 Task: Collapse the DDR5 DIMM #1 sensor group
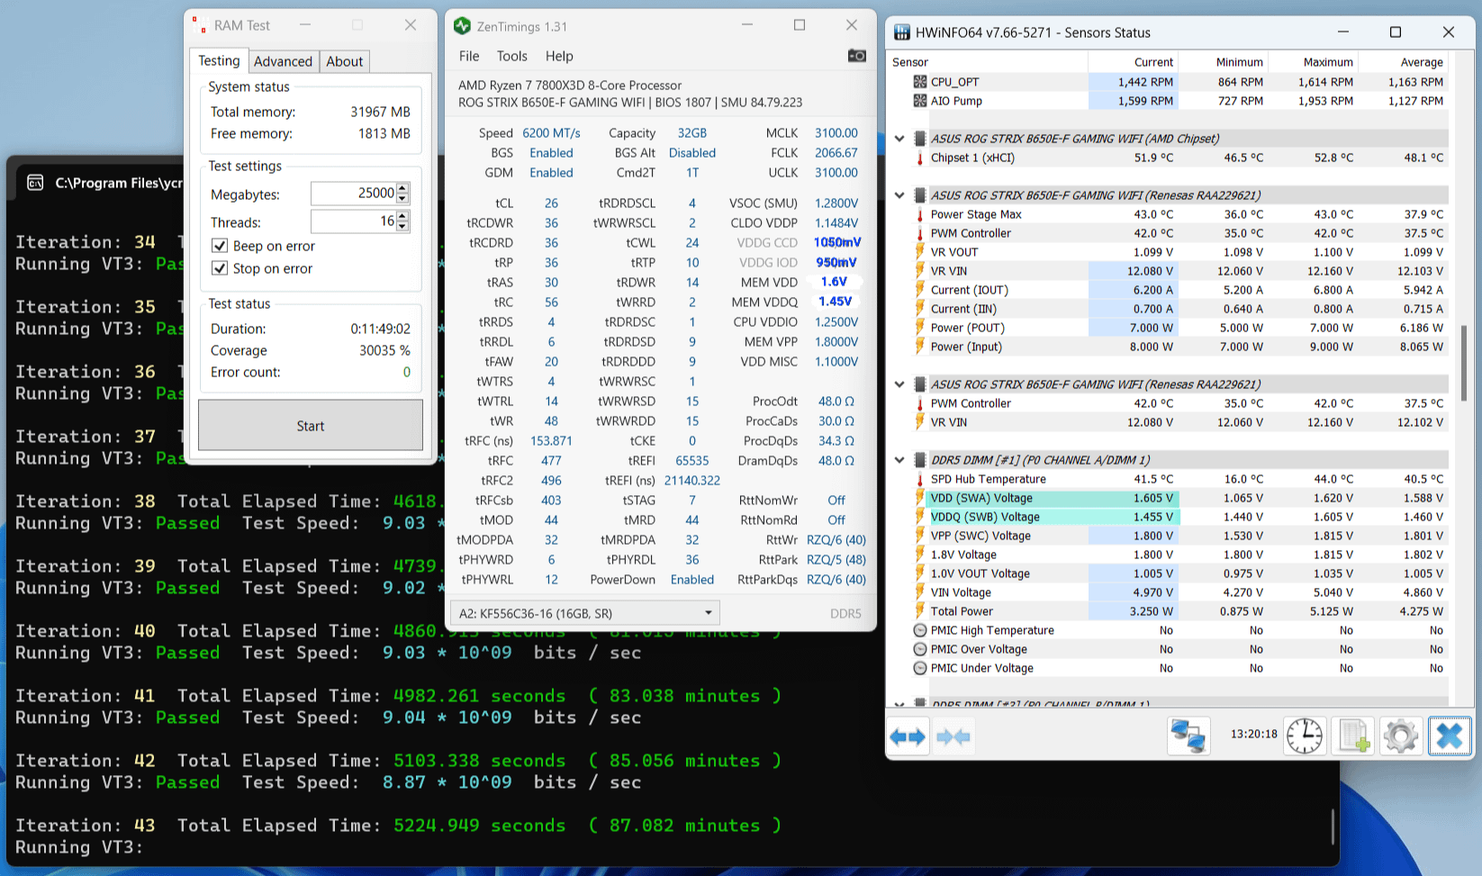pyautogui.click(x=899, y=460)
